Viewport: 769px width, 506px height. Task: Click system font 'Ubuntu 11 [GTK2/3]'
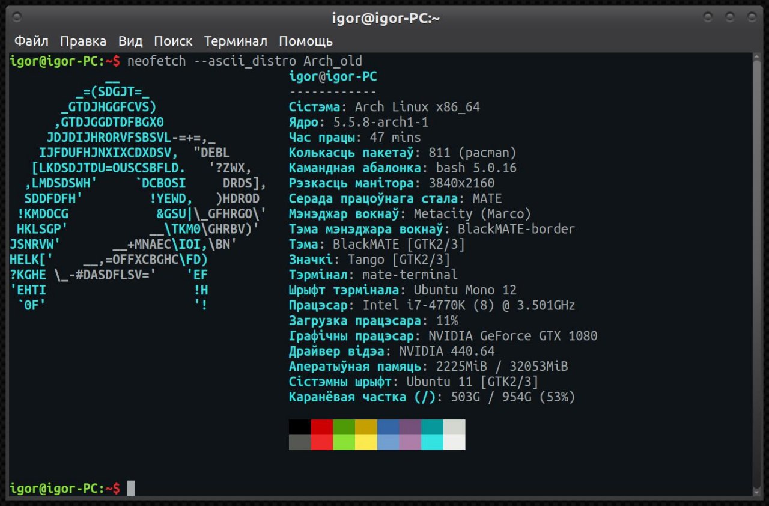[x=473, y=382]
